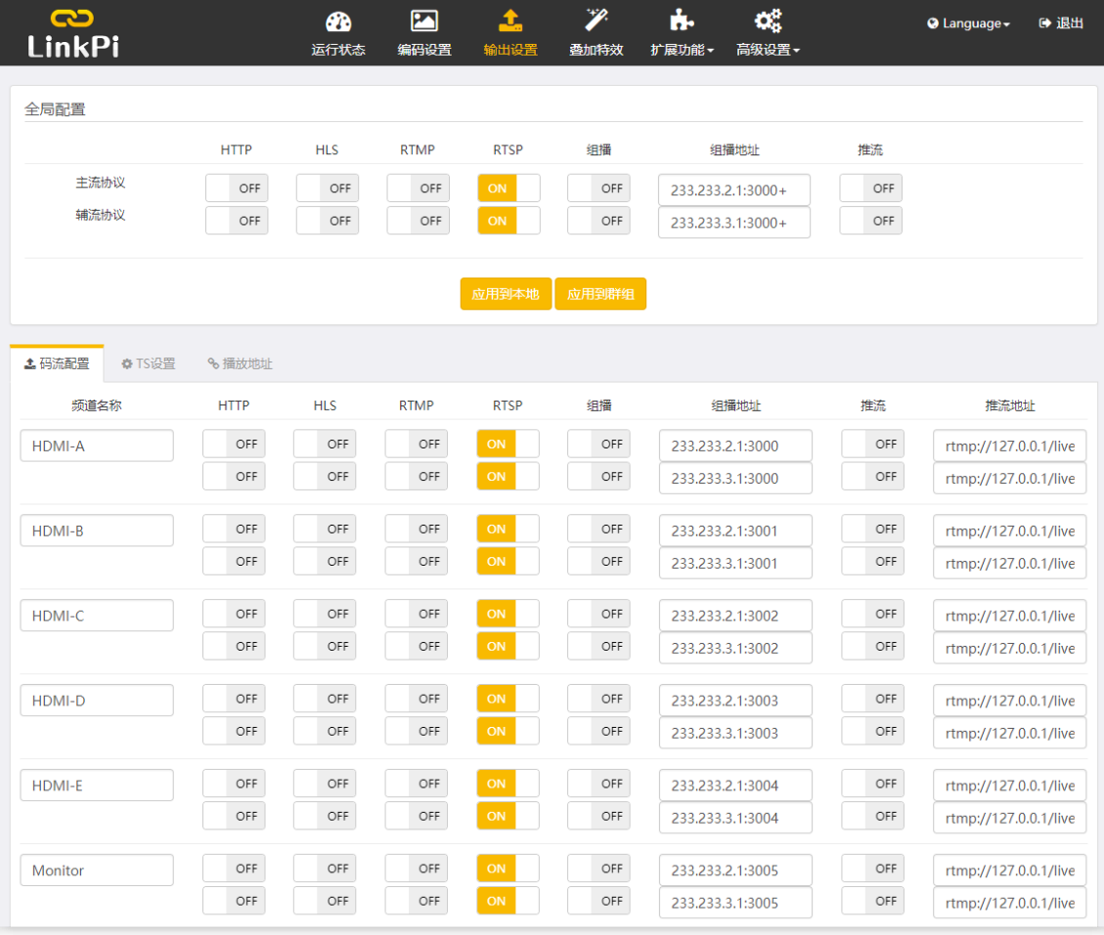Viewport: 1104px width, 935px height.
Task: Toggle global 辅流协议 推流 switch
Action: click(x=871, y=221)
